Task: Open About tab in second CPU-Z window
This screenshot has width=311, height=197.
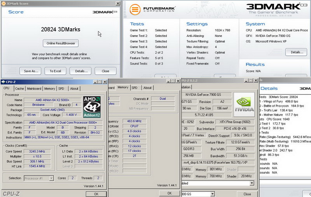Action: tap(147, 88)
